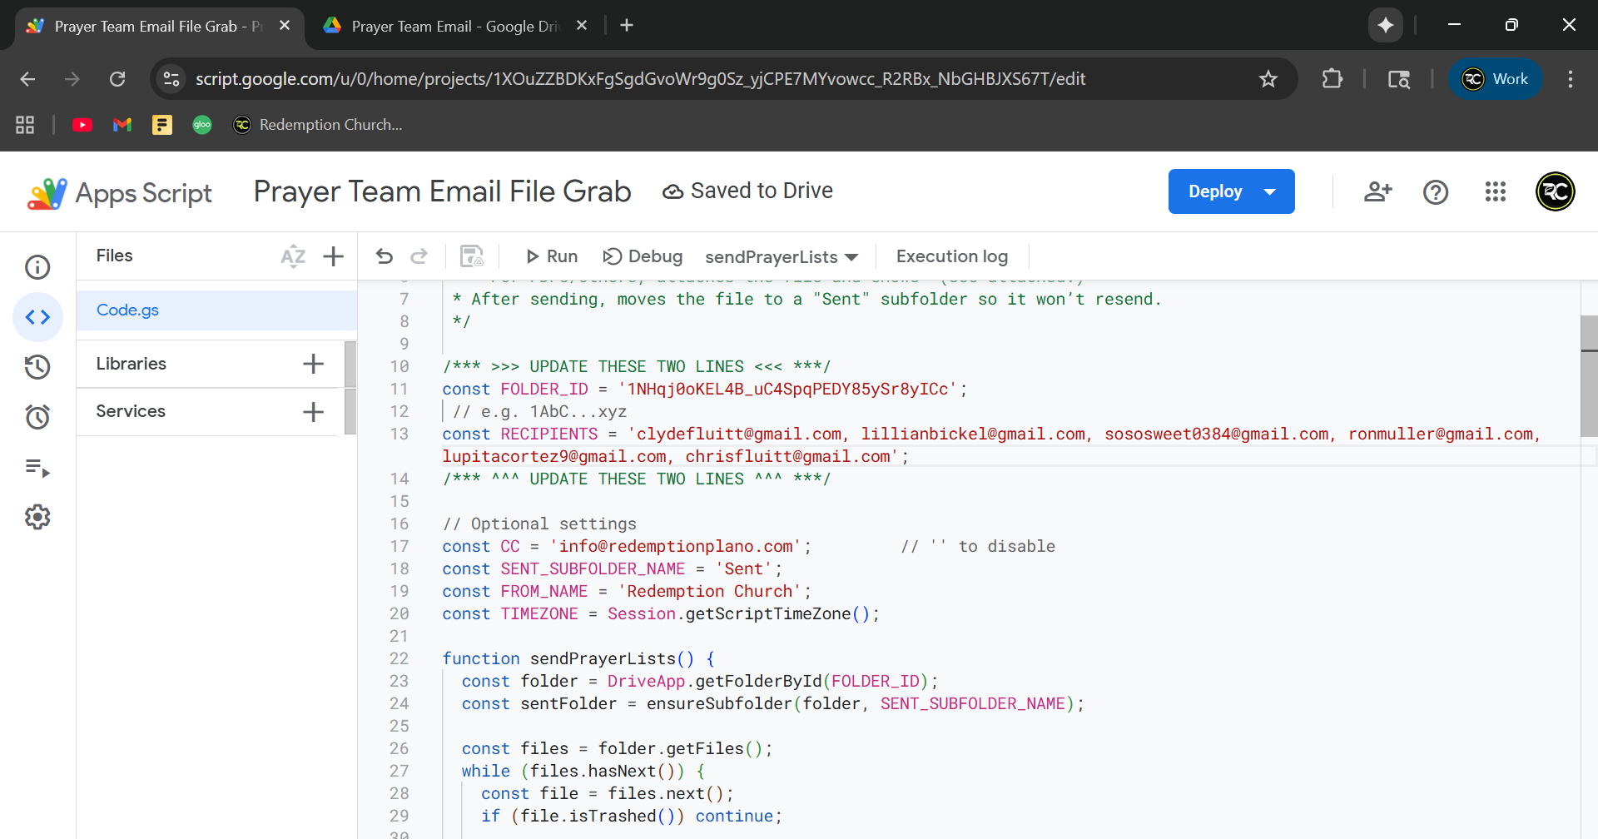Viewport: 1598px width, 839px height.
Task: Add a library with plus button
Action: click(x=313, y=364)
